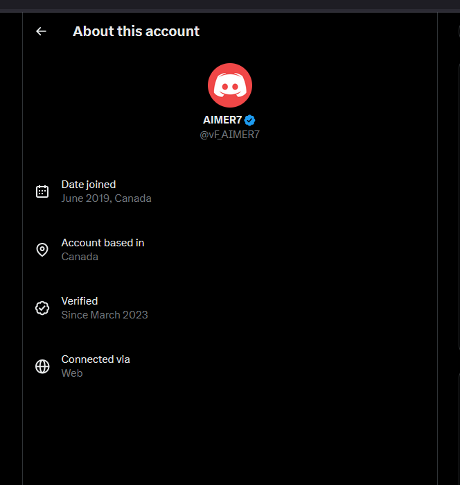Click the 'Connected via' label
460x485 pixels.
[x=96, y=359]
